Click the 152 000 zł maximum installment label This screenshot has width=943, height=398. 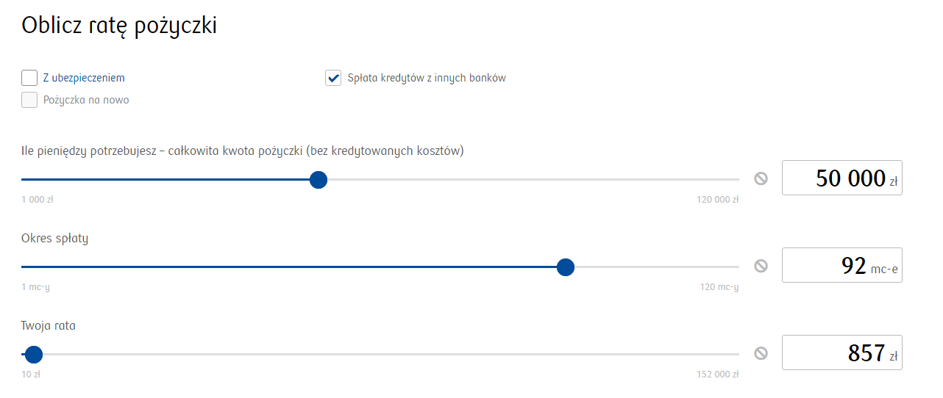[x=717, y=375]
